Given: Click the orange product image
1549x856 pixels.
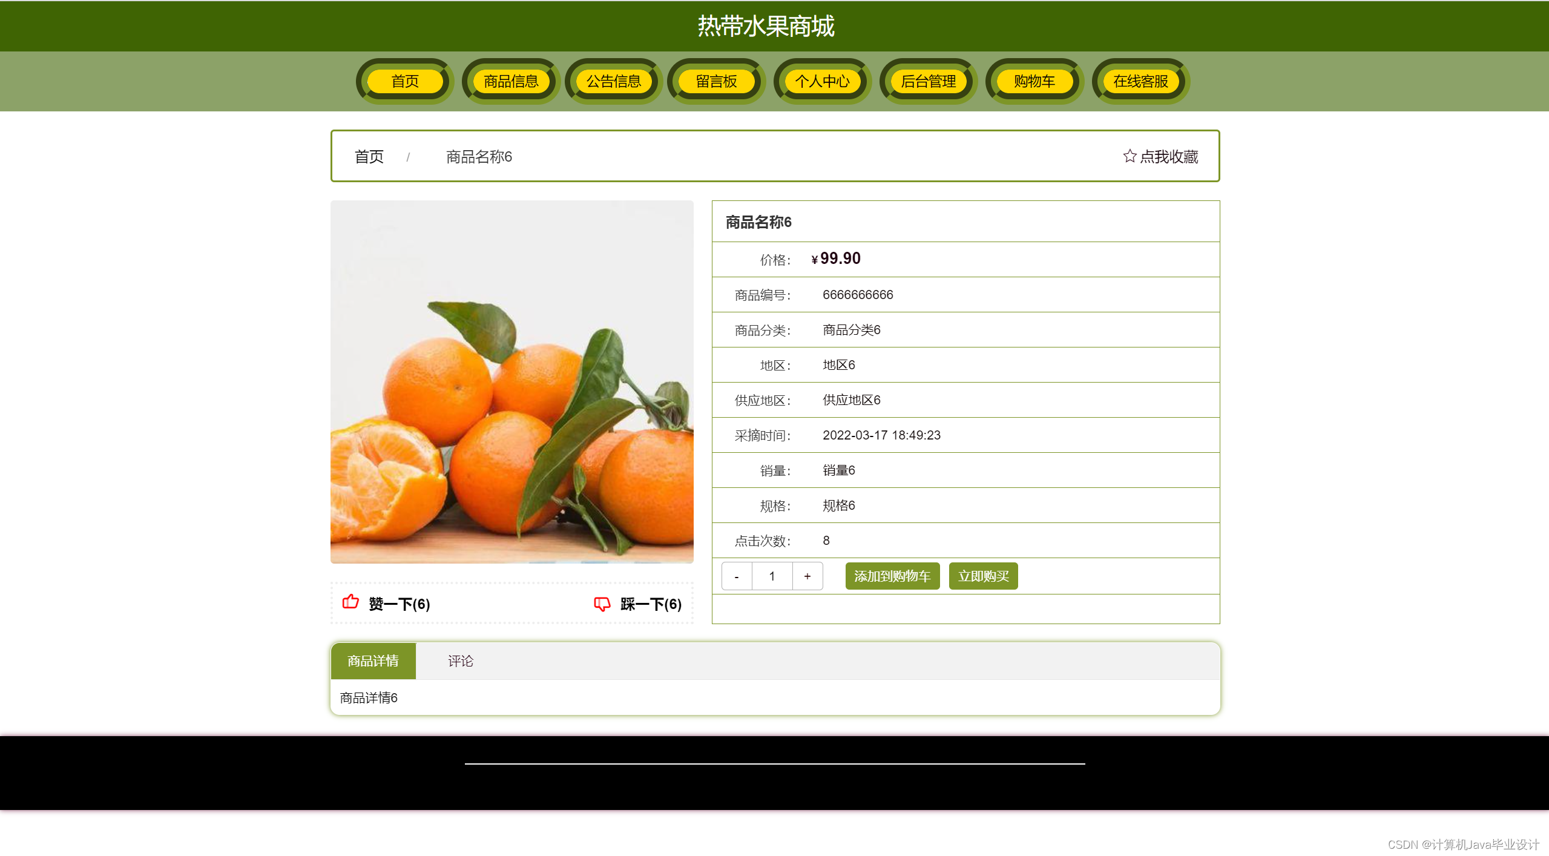Looking at the screenshot, I should tap(511, 381).
